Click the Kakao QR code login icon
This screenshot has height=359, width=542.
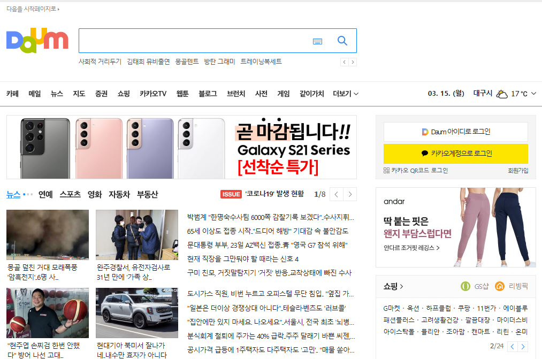click(x=386, y=170)
